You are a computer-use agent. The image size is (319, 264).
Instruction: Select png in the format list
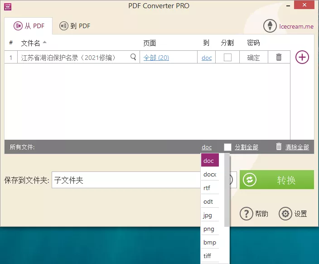point(210,229)
